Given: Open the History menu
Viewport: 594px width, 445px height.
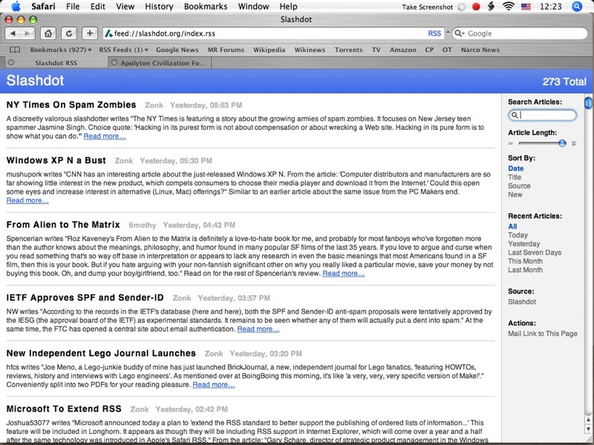Looking at the screenshot, I should [x=159, y=7].
